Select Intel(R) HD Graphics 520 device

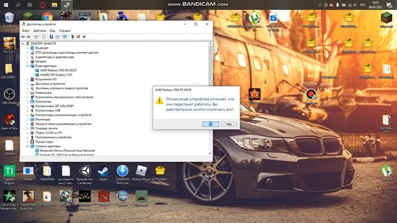click(x=56, y=75)
